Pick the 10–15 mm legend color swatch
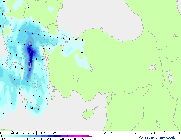 pos(38,136)
